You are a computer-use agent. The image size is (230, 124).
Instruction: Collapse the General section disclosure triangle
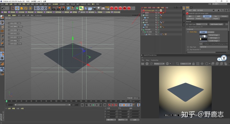coord(188,29)
